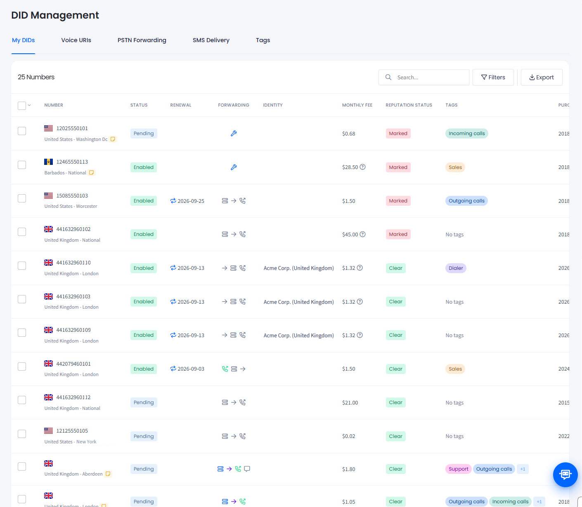Check the row for 12125550105

pos(22,434)
